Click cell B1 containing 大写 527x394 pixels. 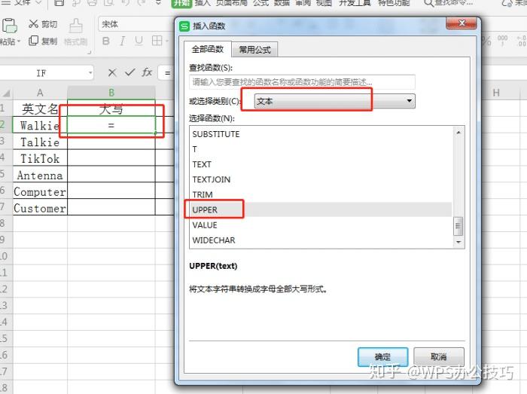111,108
